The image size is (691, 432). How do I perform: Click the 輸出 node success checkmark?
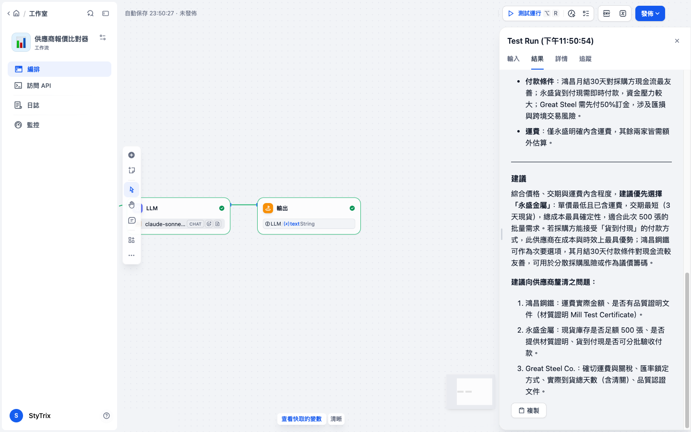point(352,208)
